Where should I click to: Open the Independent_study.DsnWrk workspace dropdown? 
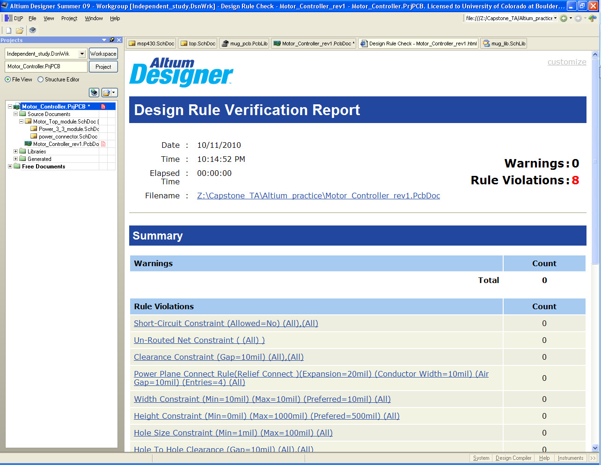(82, 54)
